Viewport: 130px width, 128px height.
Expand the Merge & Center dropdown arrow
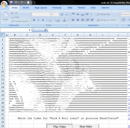(x=117, y=20)
